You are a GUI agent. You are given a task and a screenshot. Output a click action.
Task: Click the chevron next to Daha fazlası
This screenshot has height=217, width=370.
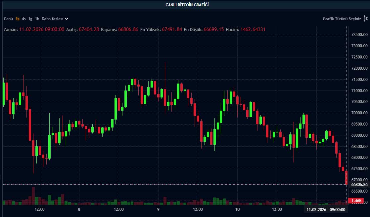(67, 19)
